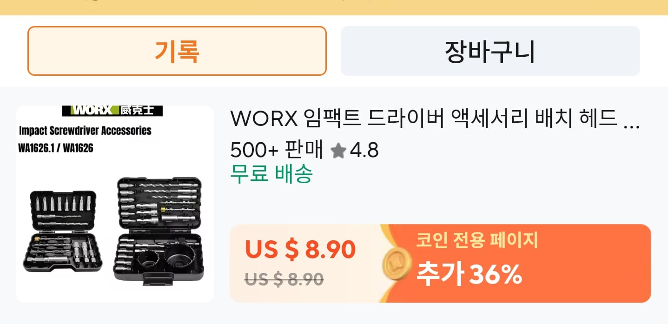This screenshot has height=324, width=668.
Task: Click the US $ 8.90 orange price
Action: tap(300, 250)
